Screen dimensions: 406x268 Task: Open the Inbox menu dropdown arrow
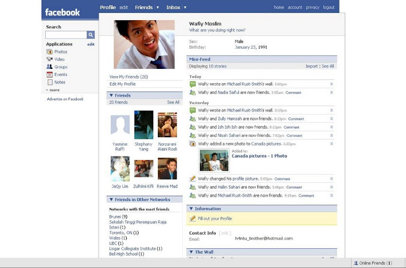click(x=185, y=8)
